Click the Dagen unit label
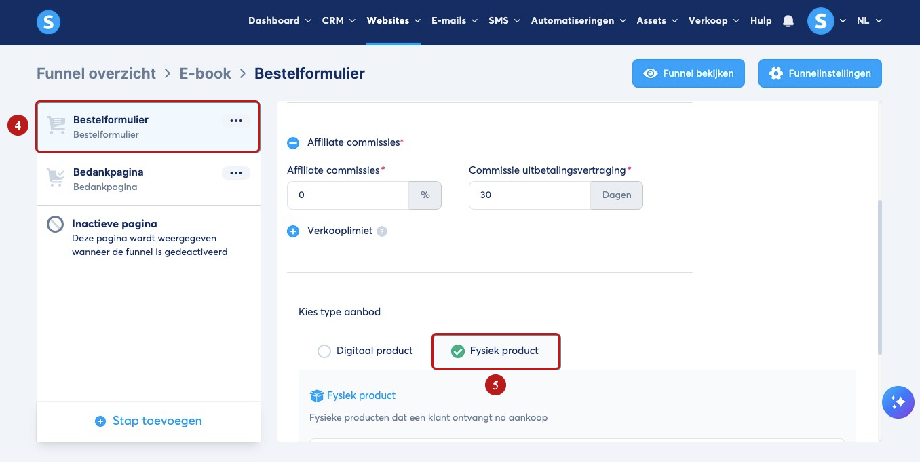Viewport: 922px width, 464px height. 617,195
